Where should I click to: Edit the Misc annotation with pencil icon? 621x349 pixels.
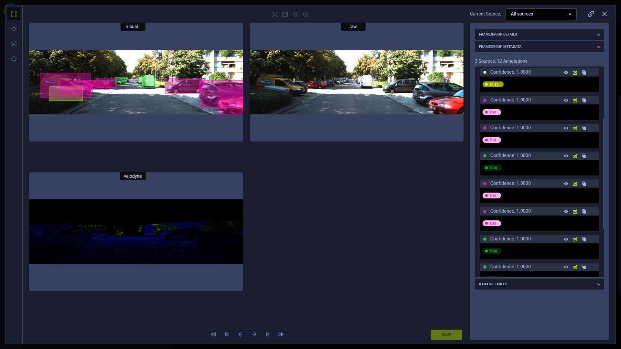[575, 72]
